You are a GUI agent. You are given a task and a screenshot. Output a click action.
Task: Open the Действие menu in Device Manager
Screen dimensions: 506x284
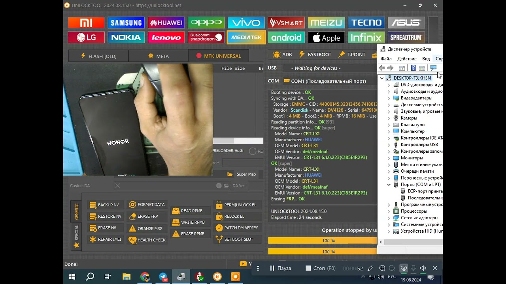coord(407,59)
